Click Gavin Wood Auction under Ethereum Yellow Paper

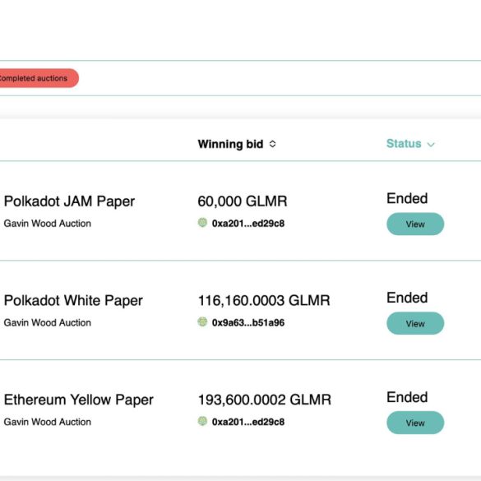pos(48,422)
